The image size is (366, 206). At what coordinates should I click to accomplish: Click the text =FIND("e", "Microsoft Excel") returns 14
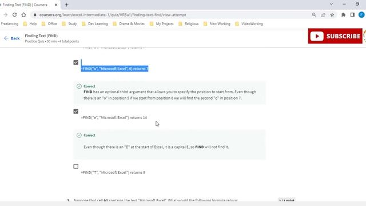(114, 117)
